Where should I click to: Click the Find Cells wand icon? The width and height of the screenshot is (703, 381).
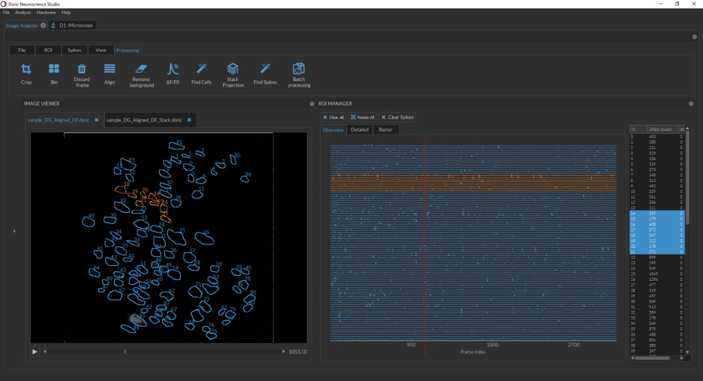201,69
